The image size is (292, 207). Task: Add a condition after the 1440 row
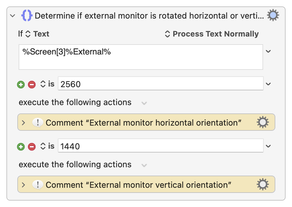[21, 146]
